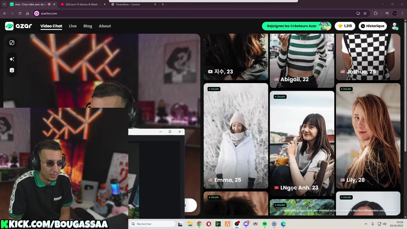Go back in browser history
Screen dimensions: 407x229
(x=4, y=13)
